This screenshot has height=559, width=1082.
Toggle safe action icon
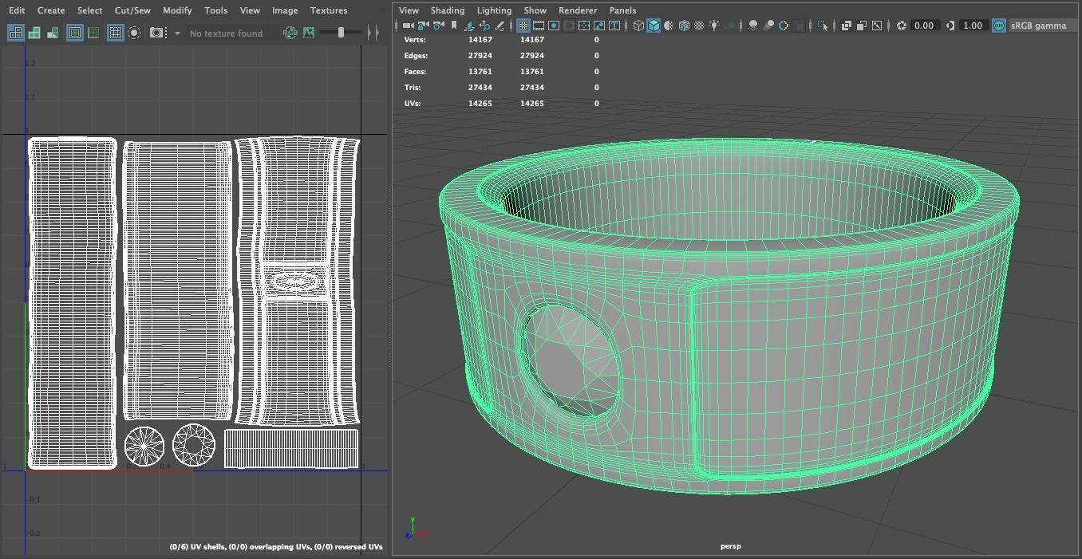coord(599,26)
